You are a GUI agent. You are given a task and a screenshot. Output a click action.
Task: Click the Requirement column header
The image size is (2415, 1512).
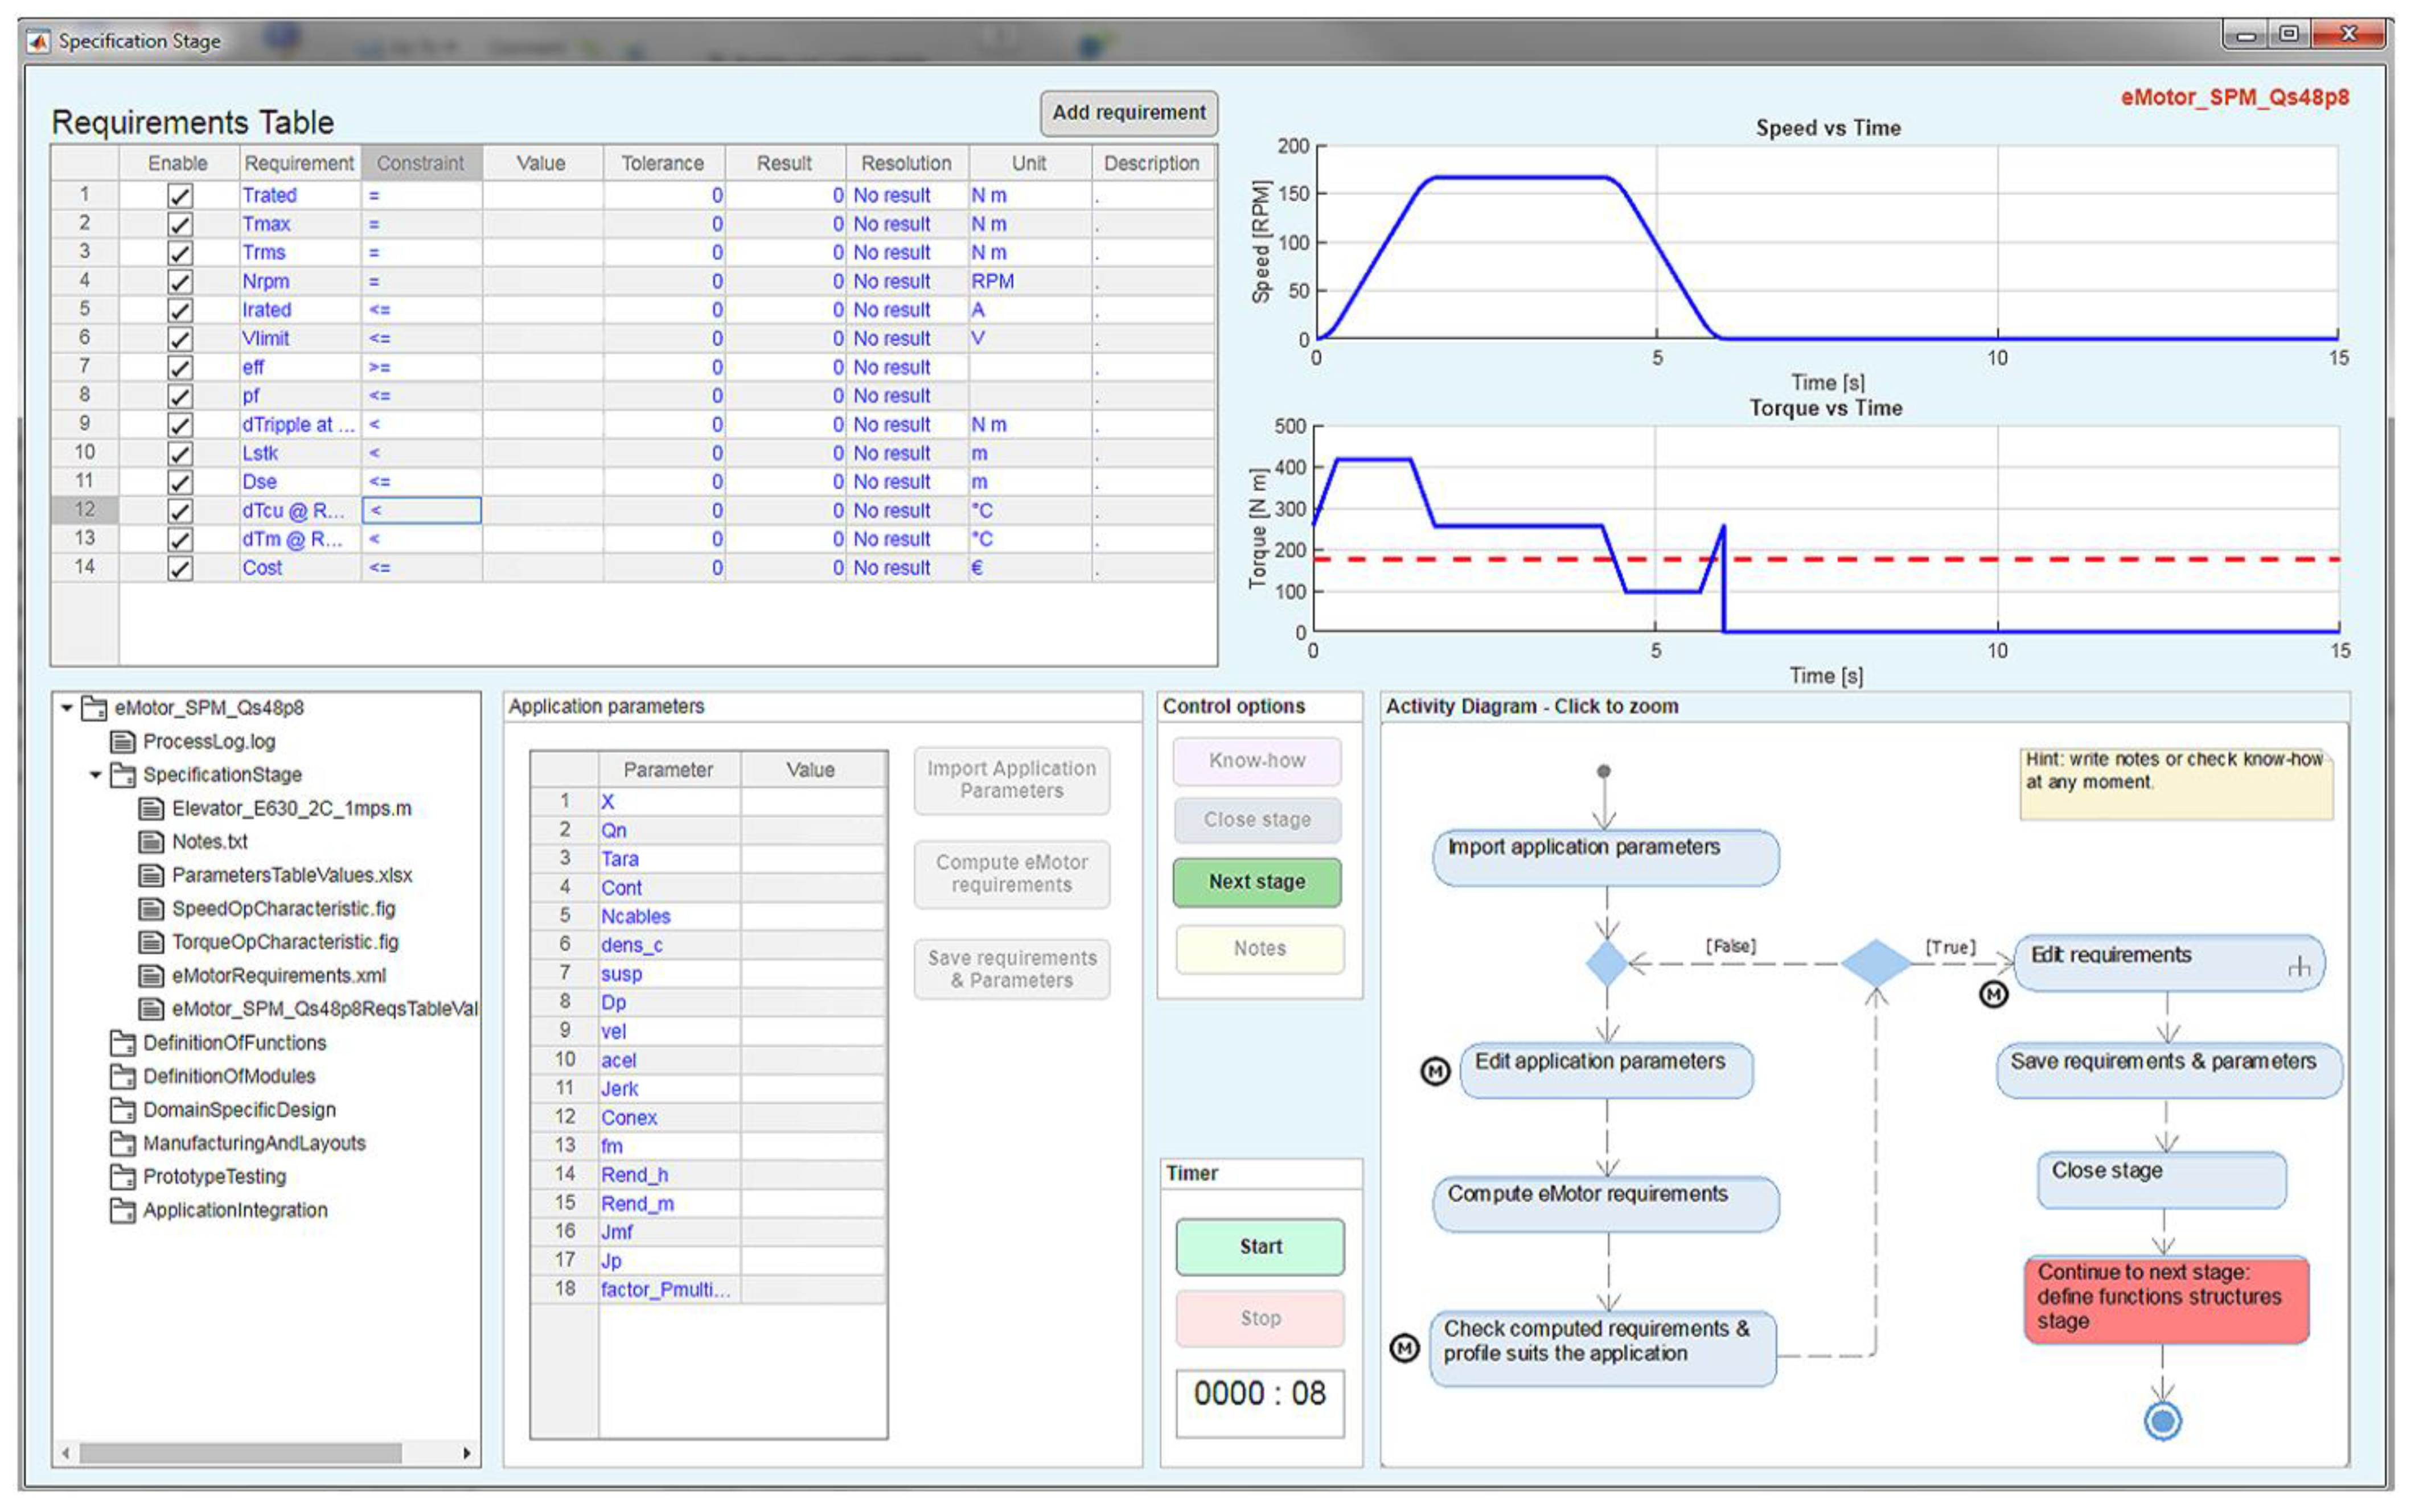299,163
